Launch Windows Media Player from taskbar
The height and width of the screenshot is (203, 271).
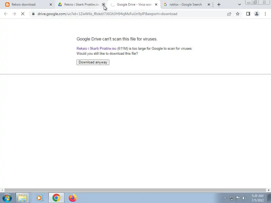click(39, 198)
